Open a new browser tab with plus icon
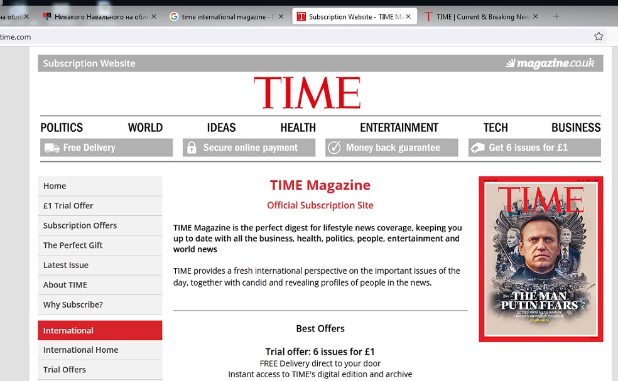618x381 pixels. [x=556, y=16]
